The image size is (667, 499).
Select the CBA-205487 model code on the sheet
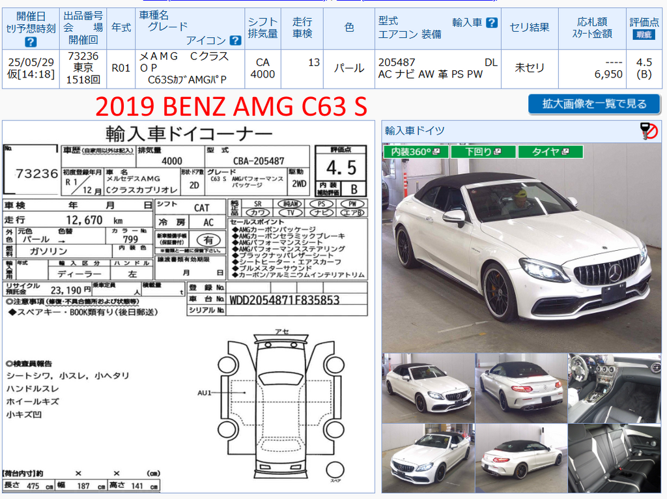(259, 161)
